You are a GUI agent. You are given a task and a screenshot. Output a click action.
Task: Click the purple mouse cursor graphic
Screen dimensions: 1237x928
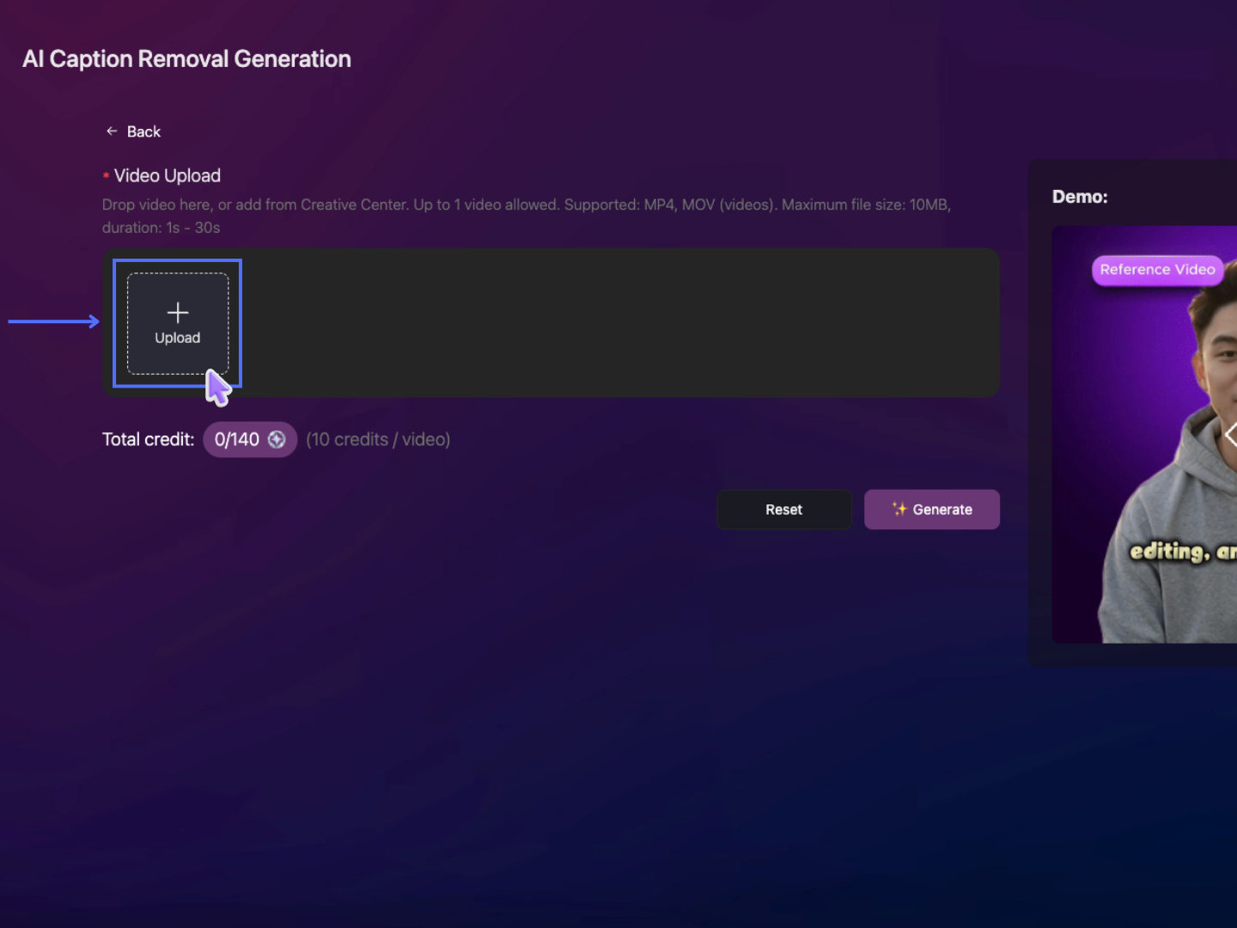pos(218,388)
